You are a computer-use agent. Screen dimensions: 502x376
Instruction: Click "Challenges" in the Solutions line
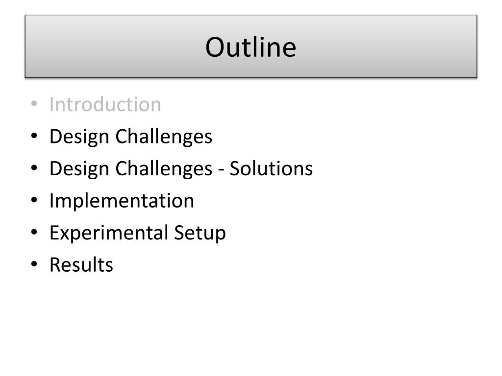[164, 169]
